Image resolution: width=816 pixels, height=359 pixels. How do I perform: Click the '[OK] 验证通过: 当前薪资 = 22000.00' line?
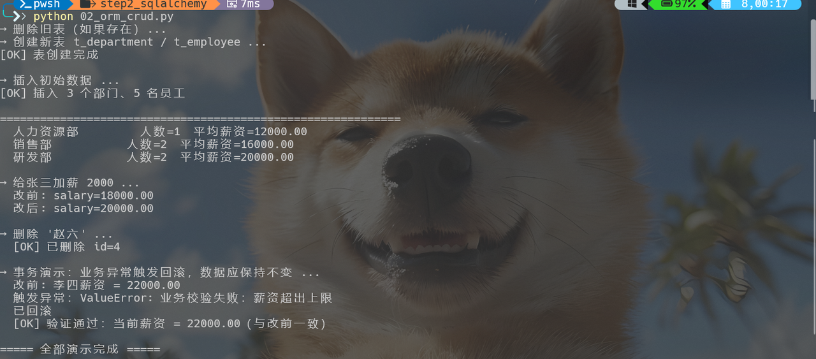click(x=170, y=324)
